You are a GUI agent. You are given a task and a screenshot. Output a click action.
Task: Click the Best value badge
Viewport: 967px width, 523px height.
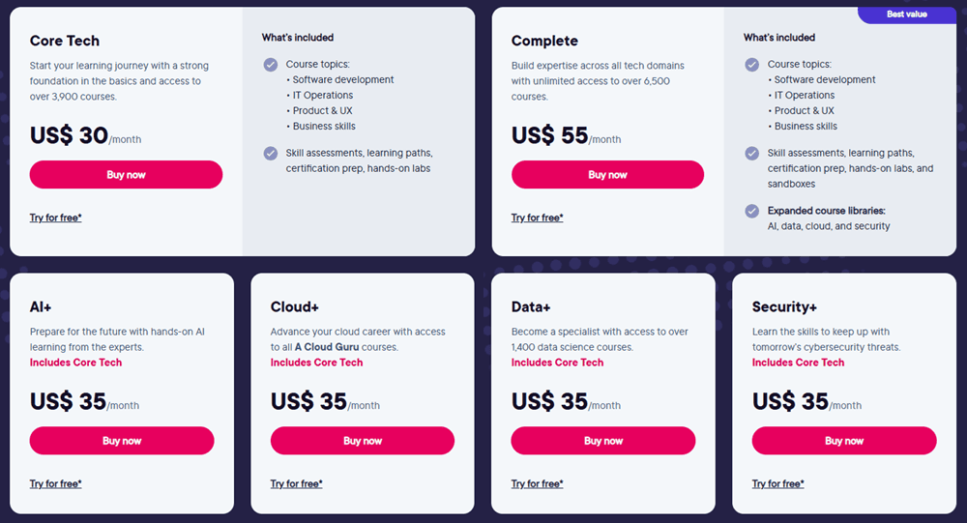click(x=907, y=15)
